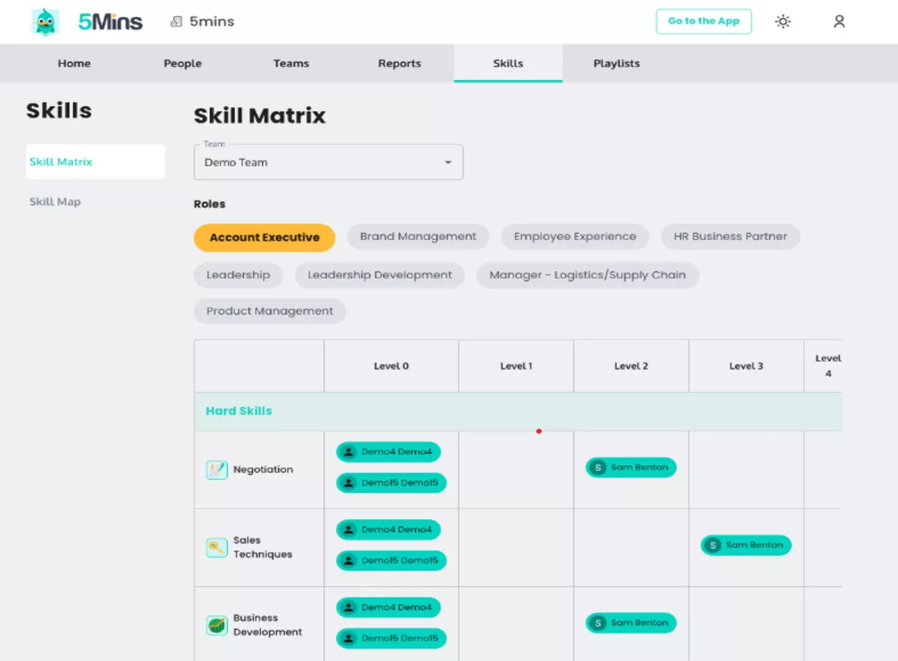Click the 5Mins bird mascot logo
Screen dimensions: 898x661
click(45, 22)
